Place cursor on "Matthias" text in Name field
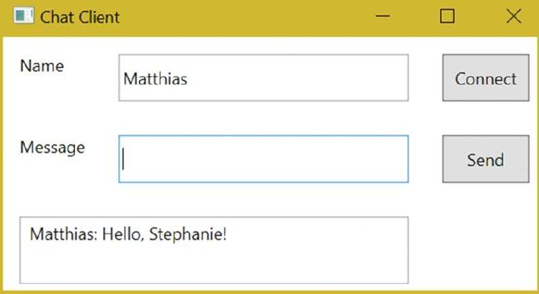Viewport: 539px width, 294px height. tap(156, 79)
